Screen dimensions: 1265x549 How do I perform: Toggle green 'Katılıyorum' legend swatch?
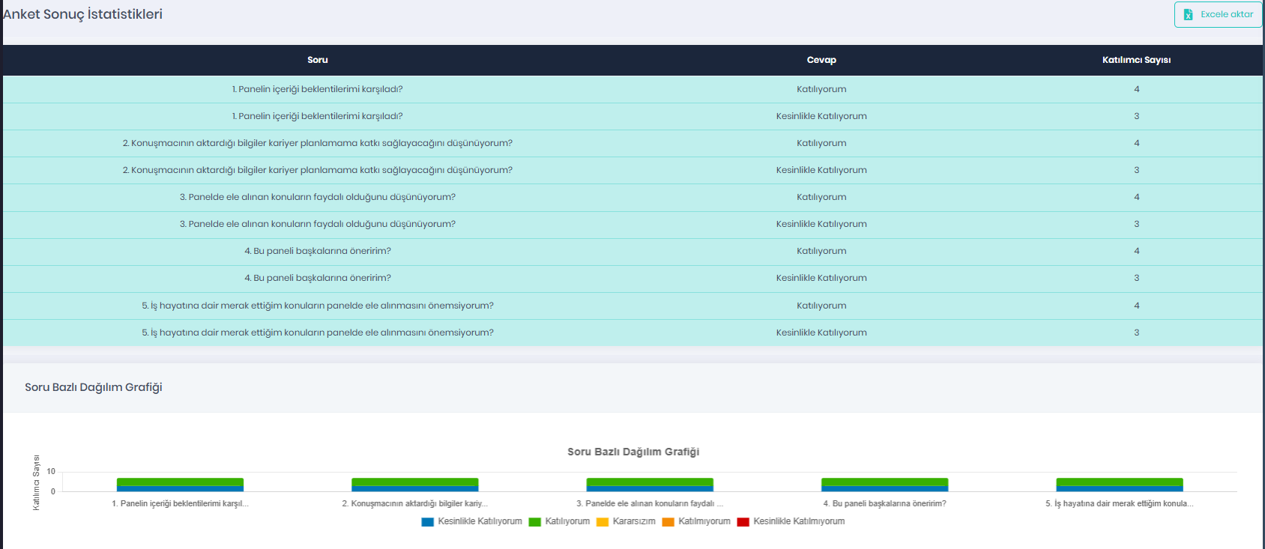point(535,522)
